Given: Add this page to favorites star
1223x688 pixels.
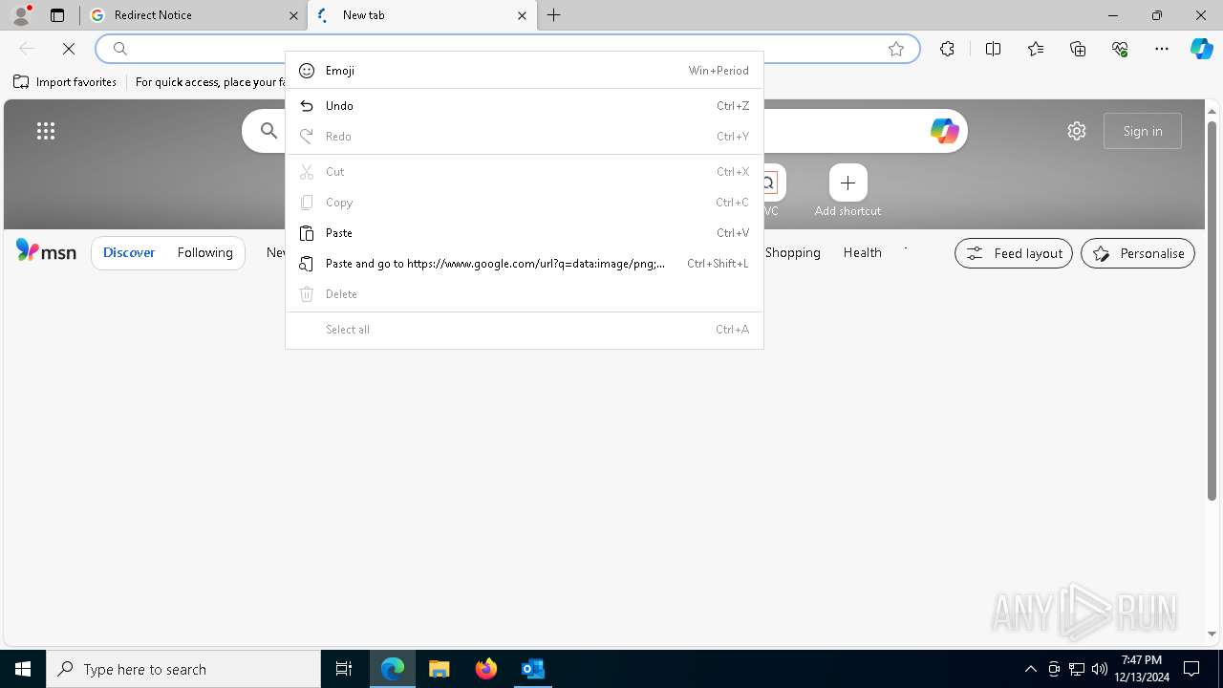Looking at the screenshot, I should (896, 49).
